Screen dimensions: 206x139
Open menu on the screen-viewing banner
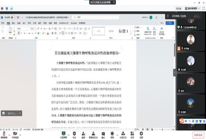pos(114,2)
